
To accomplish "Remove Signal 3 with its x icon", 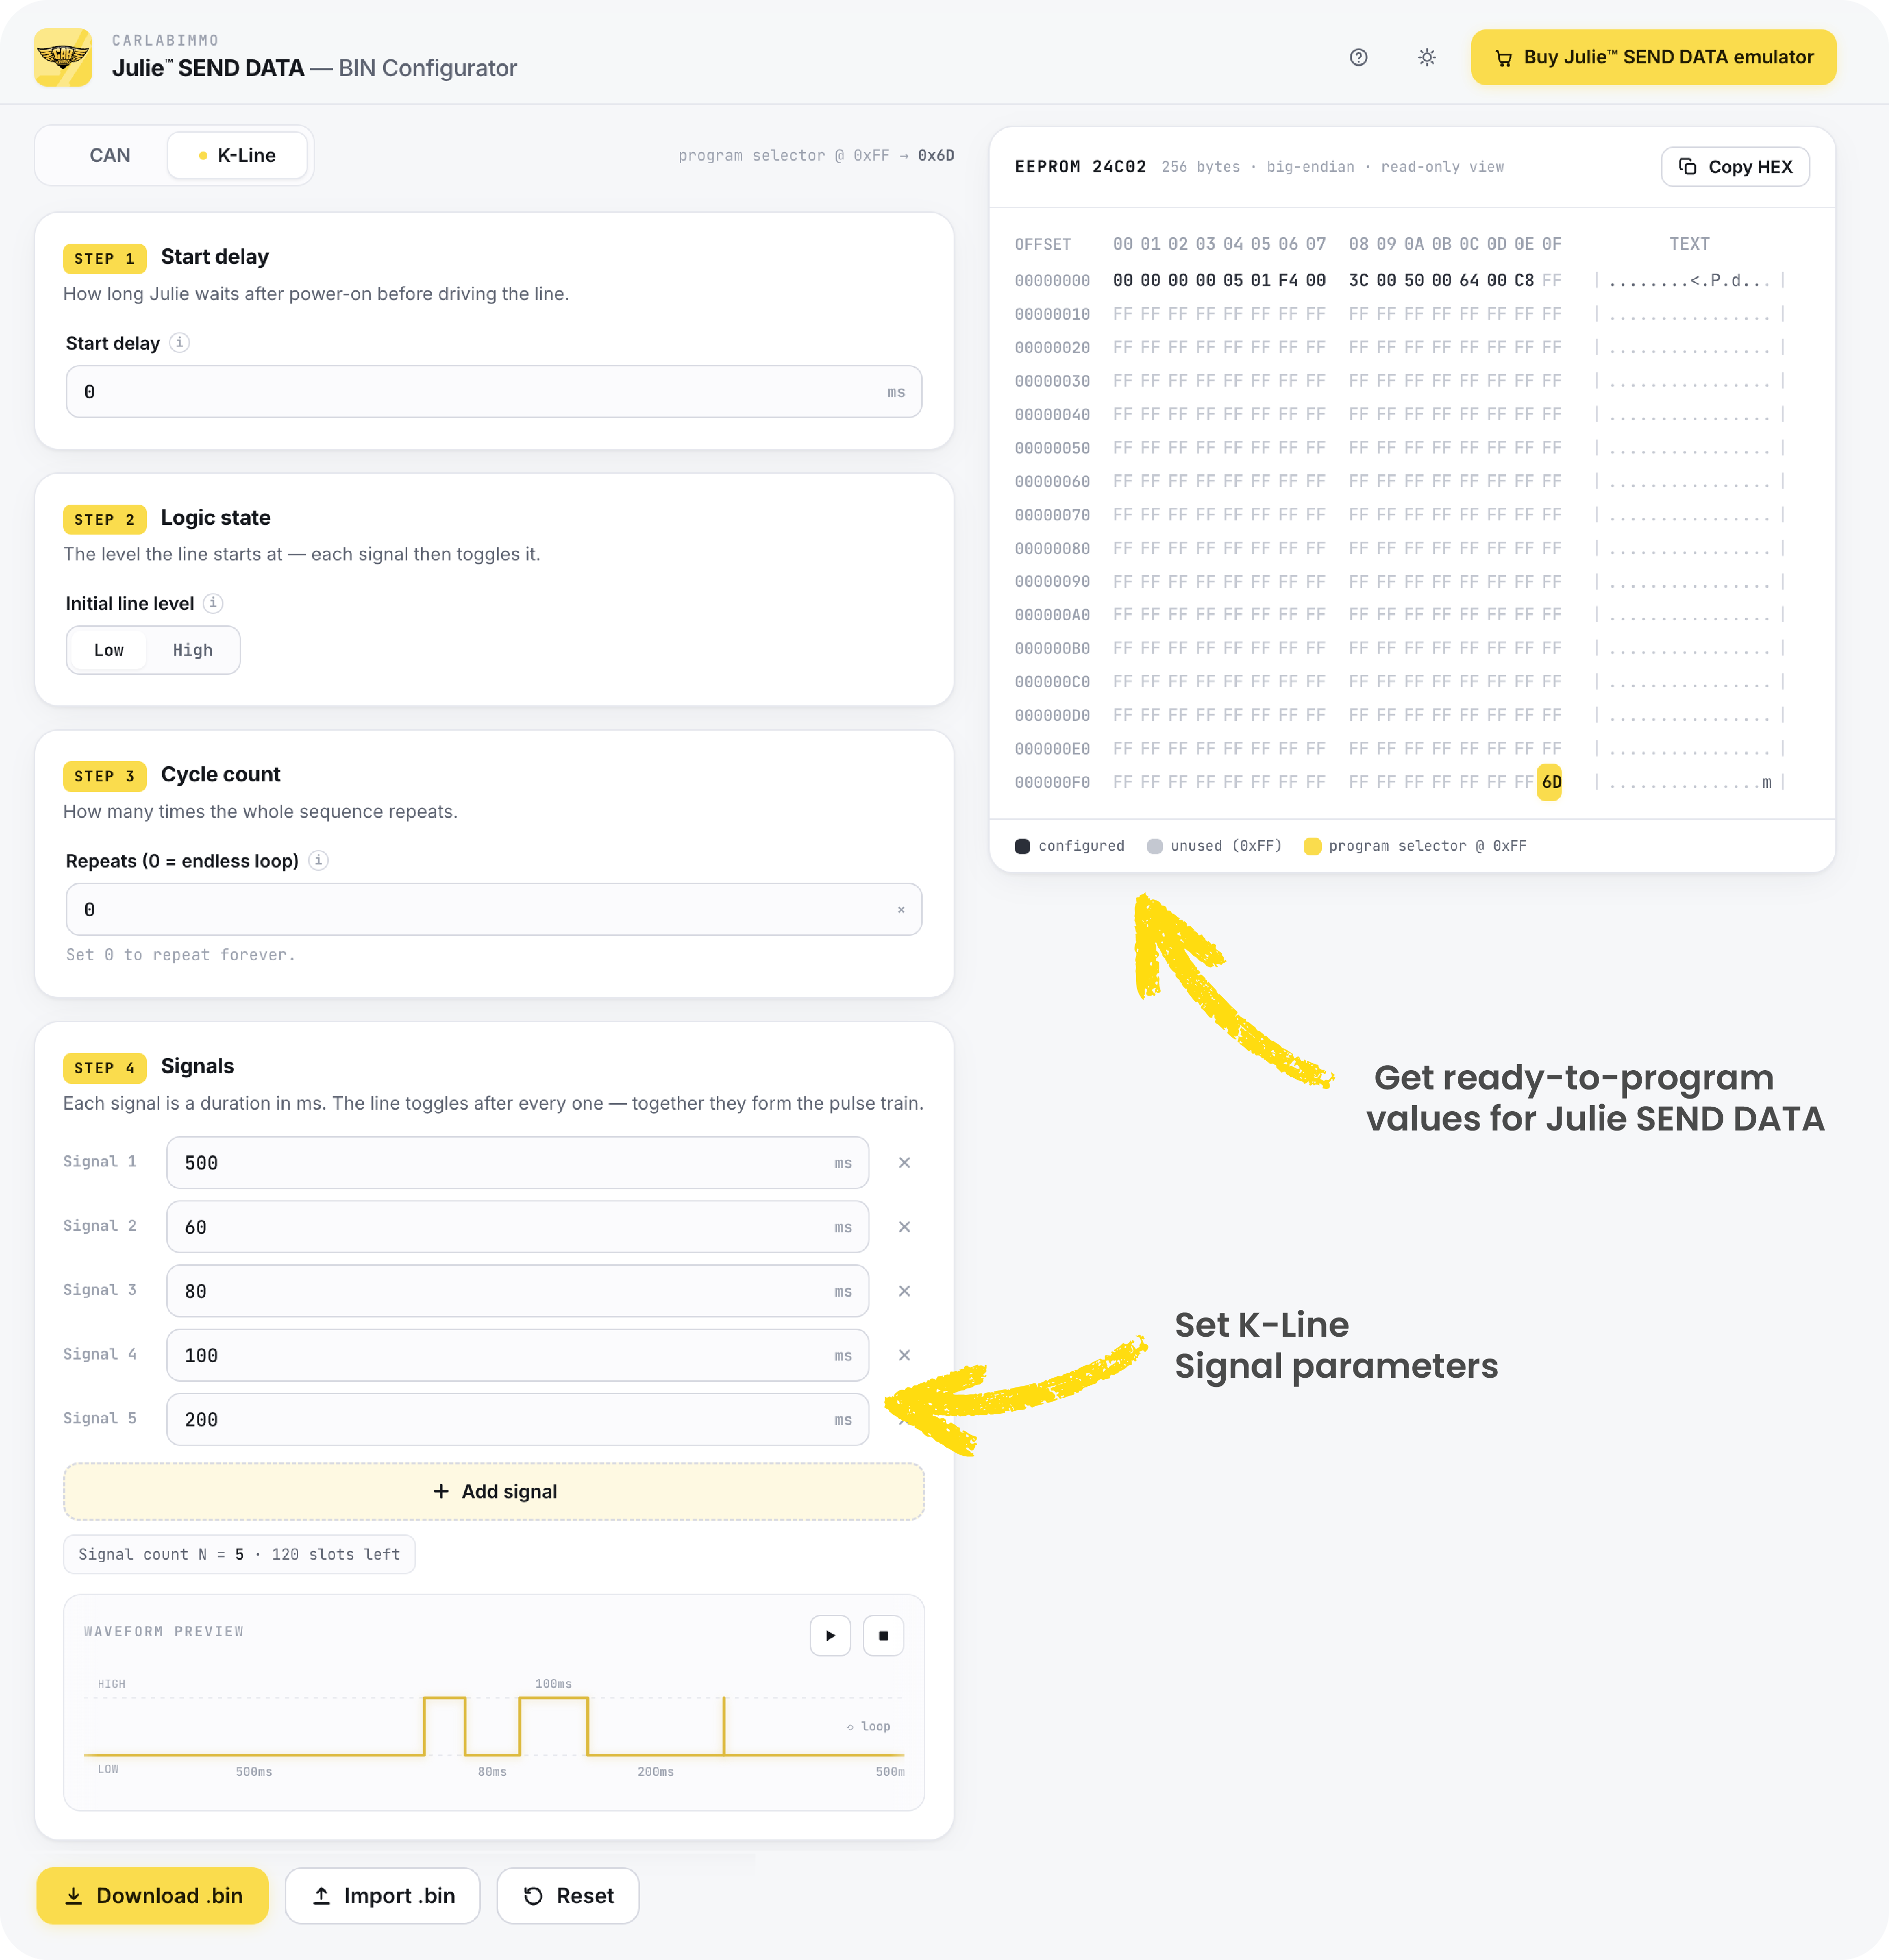I will point(904,1291).
